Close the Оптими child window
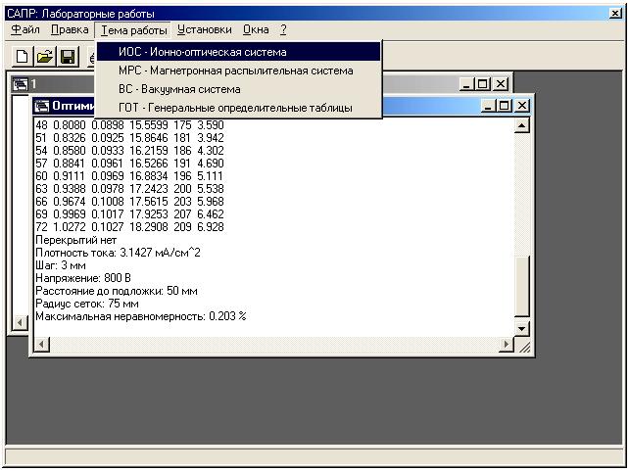 521,106
